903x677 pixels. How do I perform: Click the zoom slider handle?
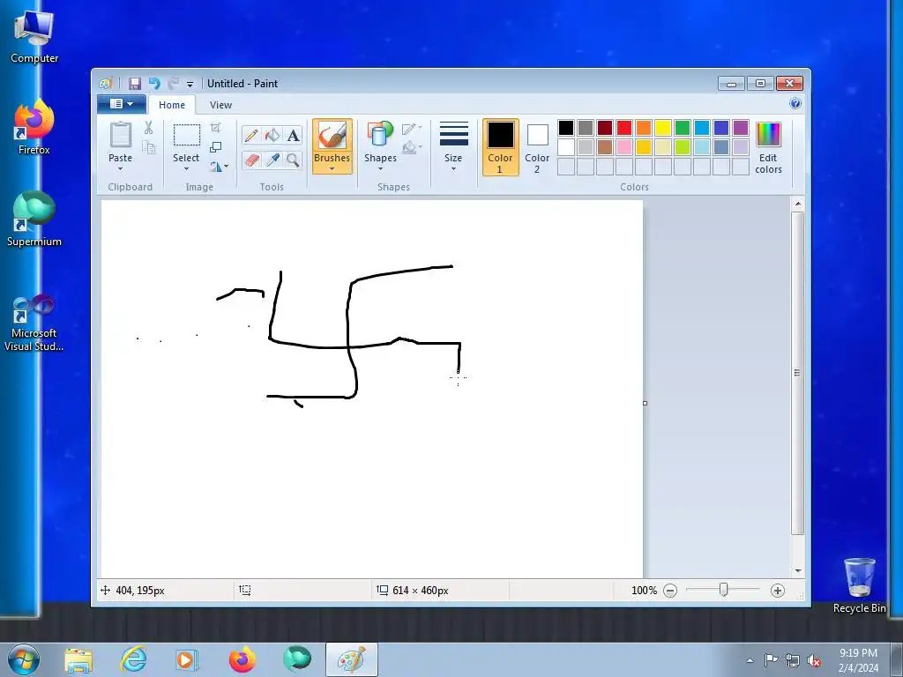(x=723, y=590)
